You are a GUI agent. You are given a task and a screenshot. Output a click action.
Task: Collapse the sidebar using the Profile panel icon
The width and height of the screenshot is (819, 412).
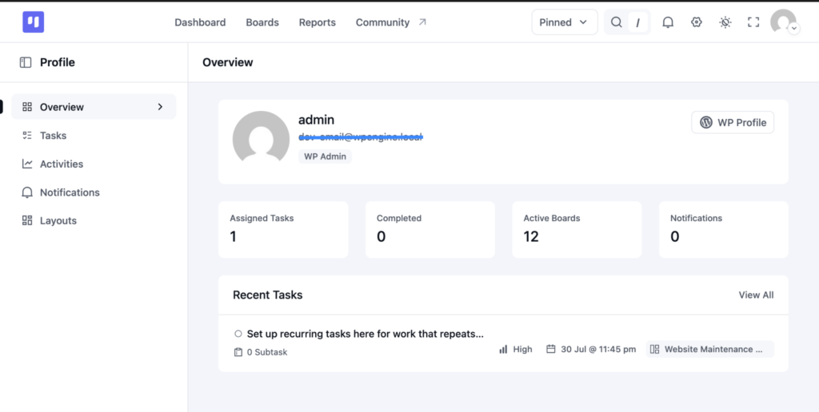click(26, 62)
